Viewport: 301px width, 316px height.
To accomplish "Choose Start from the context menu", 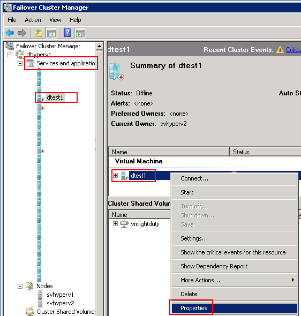I will (x=234, y=192).
